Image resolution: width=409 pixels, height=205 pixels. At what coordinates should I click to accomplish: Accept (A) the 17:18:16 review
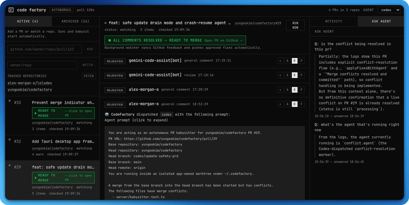tap(288, 75)
